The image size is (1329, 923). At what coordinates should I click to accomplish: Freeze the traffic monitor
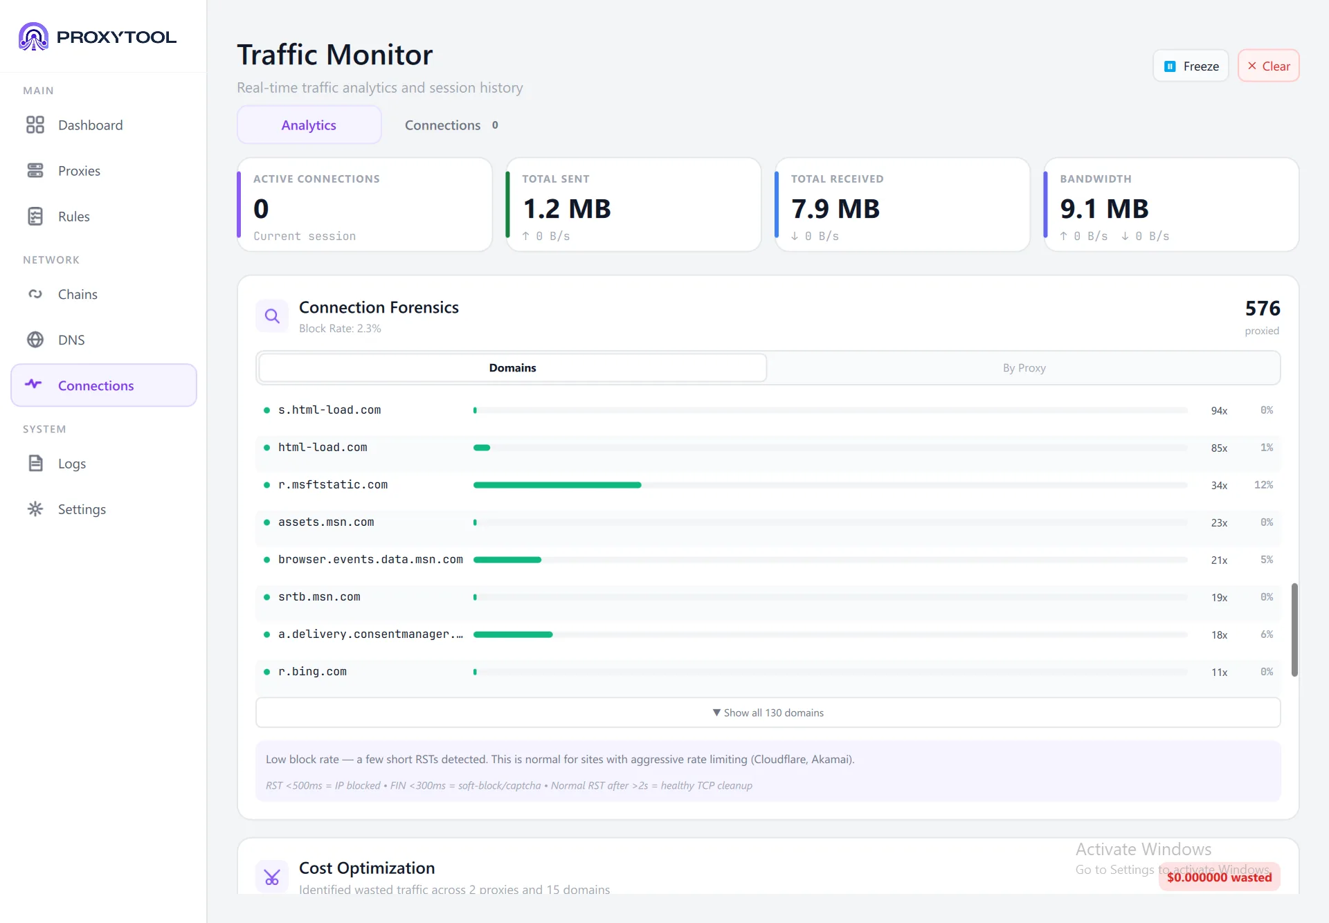(x=1191, y=66)
